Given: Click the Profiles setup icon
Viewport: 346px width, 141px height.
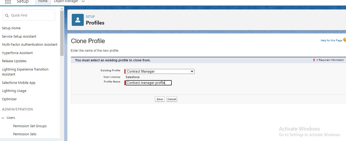Looking at the screenshot, I should 78,20.
